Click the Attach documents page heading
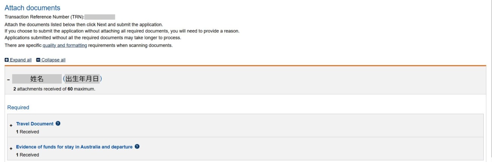The image size is (492, 162). pyautogui.click(x=32, y=8)
